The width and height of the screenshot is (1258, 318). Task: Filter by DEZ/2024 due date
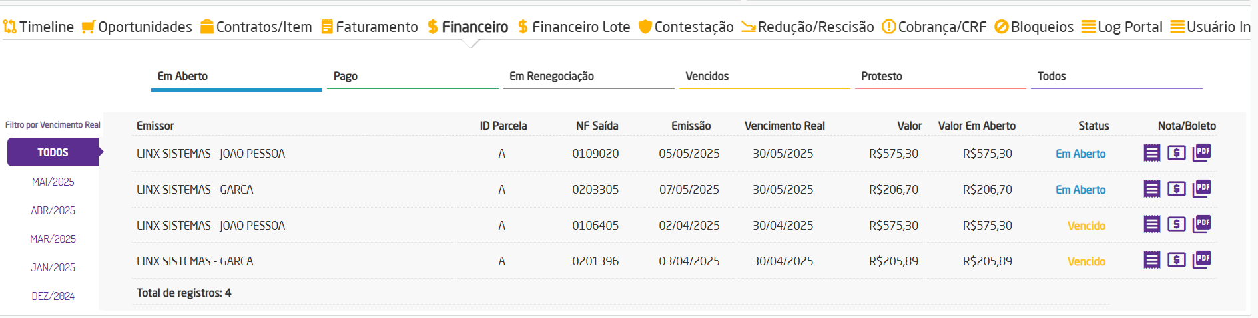[53, 296]
